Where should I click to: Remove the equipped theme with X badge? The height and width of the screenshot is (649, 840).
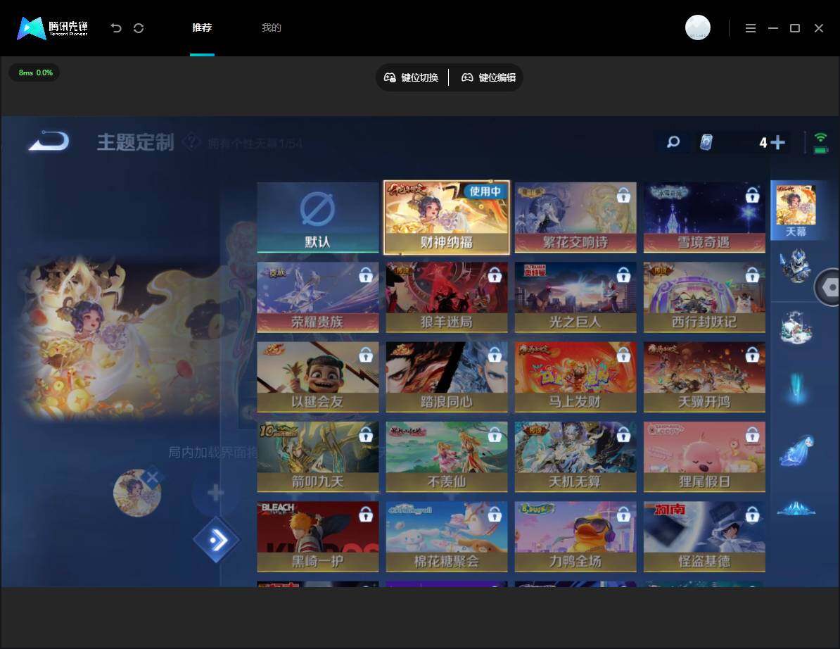tap(152, 477)
